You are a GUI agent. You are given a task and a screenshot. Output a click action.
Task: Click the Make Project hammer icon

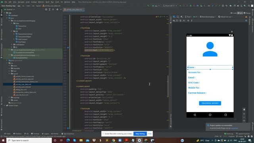click(148, 6)
